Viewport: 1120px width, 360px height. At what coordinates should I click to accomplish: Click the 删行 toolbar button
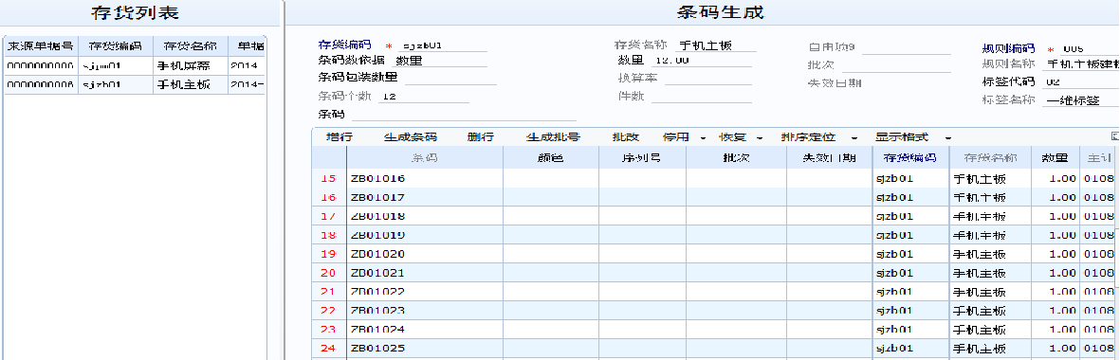[x=481, y=136]
